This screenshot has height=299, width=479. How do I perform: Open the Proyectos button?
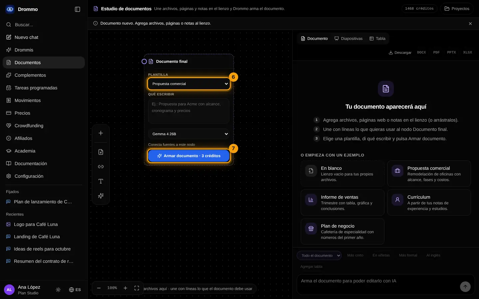(x=457, y=9)
